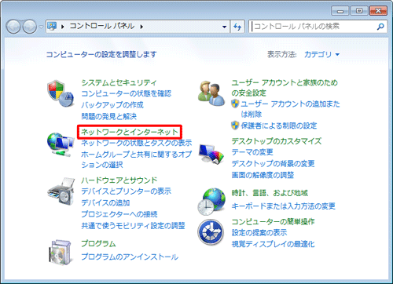Click the ネットワークとインターネット globe icon
The width and height of the screenshot is (393, 284).
pos(61,144)
